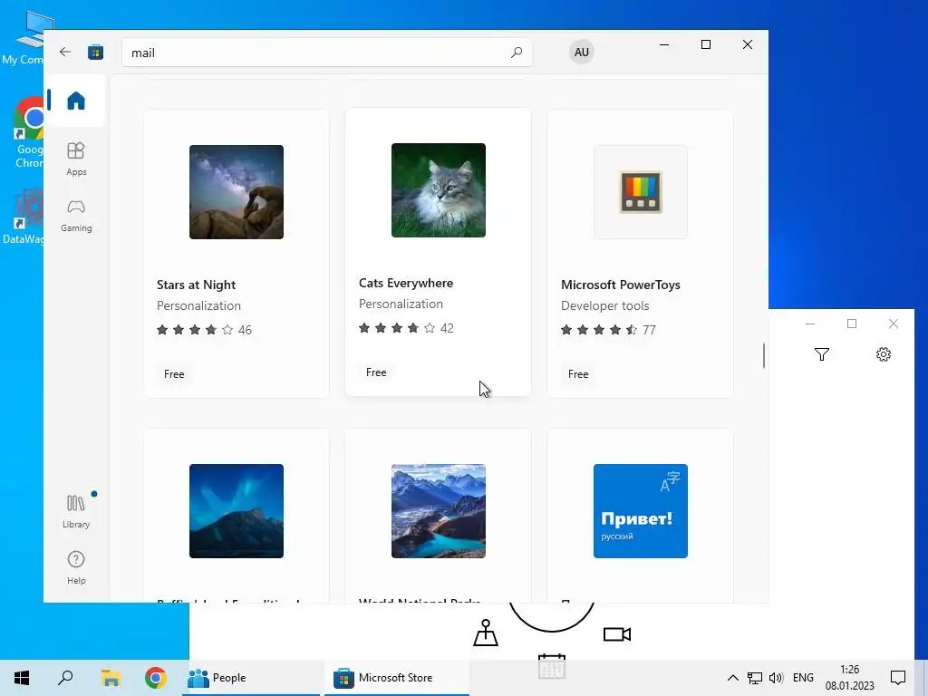The image size is (928, 696).
Task: Click the Stars at Night title
Action: (196, 285)
